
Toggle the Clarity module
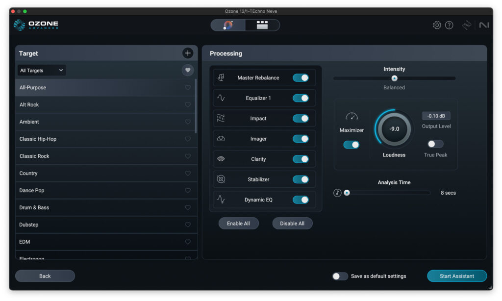301,159
